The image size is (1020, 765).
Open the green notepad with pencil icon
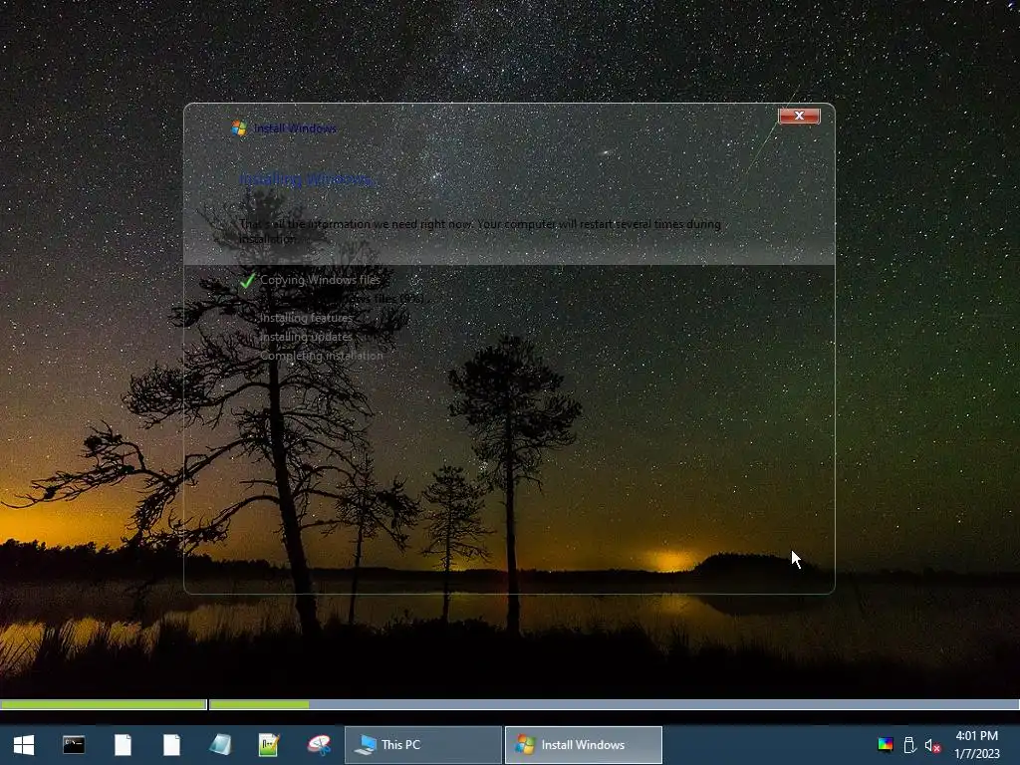(x=269, y=745)
